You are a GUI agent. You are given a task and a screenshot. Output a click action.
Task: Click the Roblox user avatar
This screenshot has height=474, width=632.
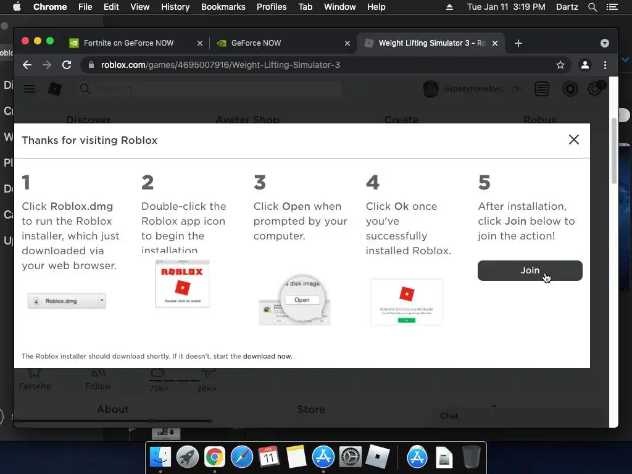click(430, 89)
